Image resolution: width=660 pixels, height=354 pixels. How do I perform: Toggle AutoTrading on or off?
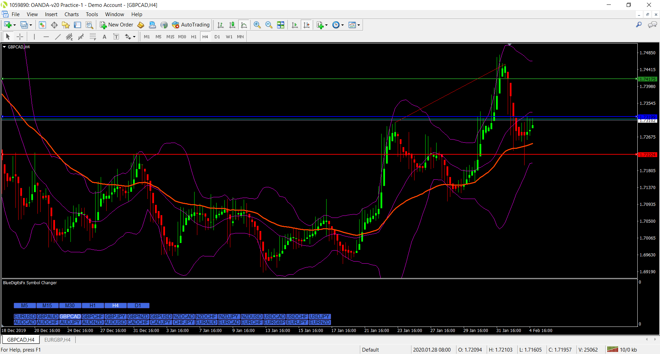point(191,25)
